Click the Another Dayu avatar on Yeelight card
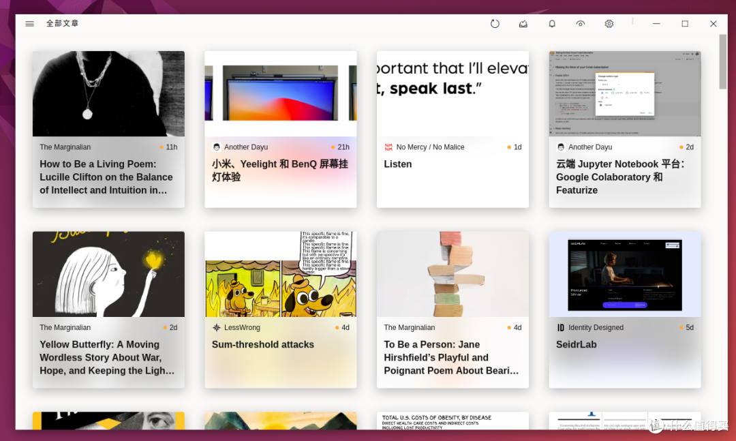The width and height of the screenshot is (736, 441). coord(217,147)
